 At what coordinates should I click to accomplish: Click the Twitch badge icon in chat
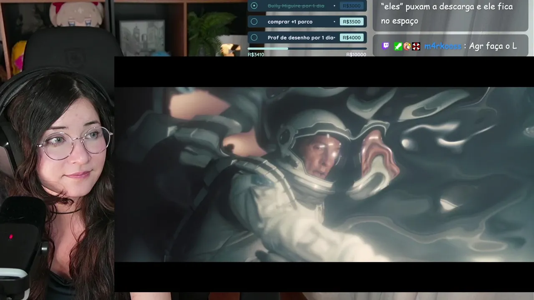click(x=385, y=46)
